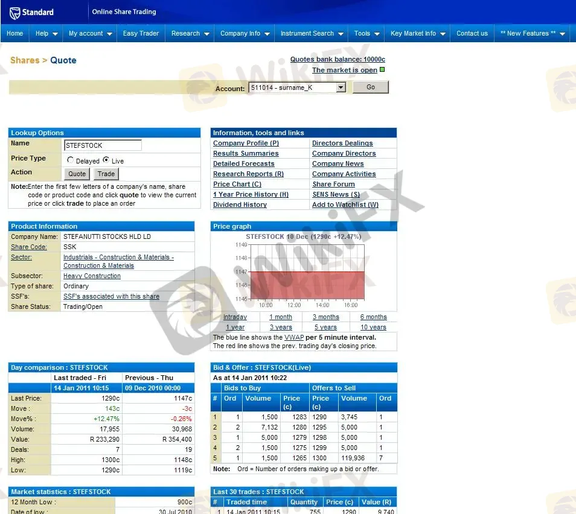
Task: Expand the Instrument Search menu
Action: click(311, 33)
